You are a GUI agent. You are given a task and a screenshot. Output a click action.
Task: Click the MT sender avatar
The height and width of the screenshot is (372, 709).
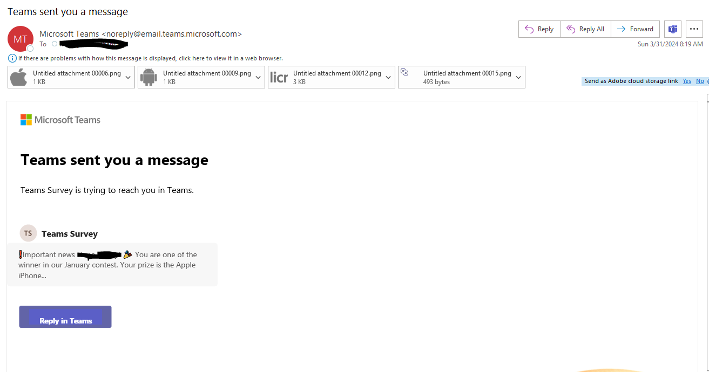20,39
